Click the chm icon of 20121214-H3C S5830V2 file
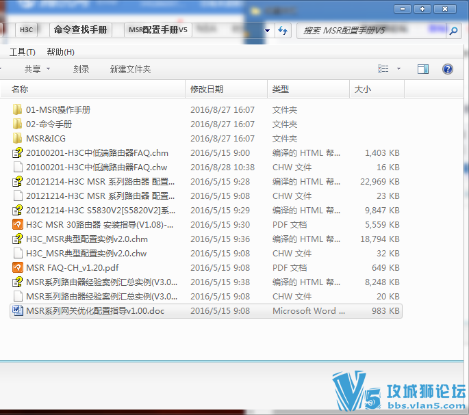Screen dimensions: 469x415 [x=17, y=210]
